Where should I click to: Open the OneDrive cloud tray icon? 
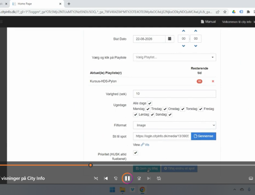(x=242, y=189)
